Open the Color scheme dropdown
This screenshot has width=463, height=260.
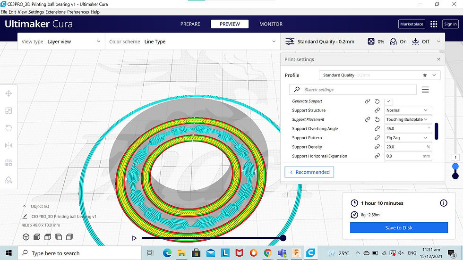point(193,42)
